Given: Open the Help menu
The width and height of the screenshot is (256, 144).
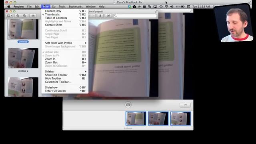Looking at the screenshot, I should (x=101, y=6).
